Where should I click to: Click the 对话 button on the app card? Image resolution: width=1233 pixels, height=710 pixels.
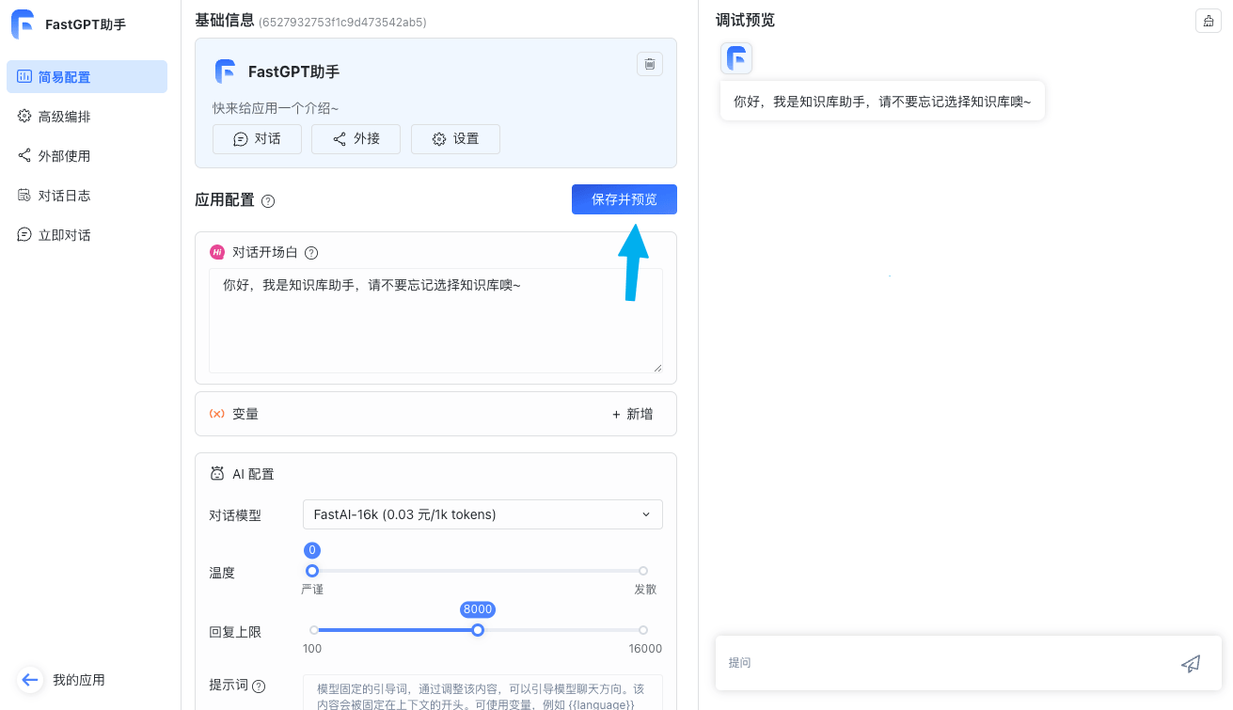(x=257, y=138)
